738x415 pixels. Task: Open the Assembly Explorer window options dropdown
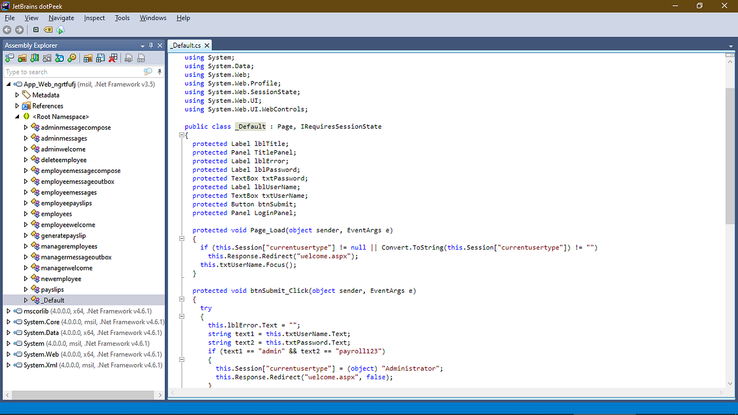pyautogui.click(x=142, y=45)
